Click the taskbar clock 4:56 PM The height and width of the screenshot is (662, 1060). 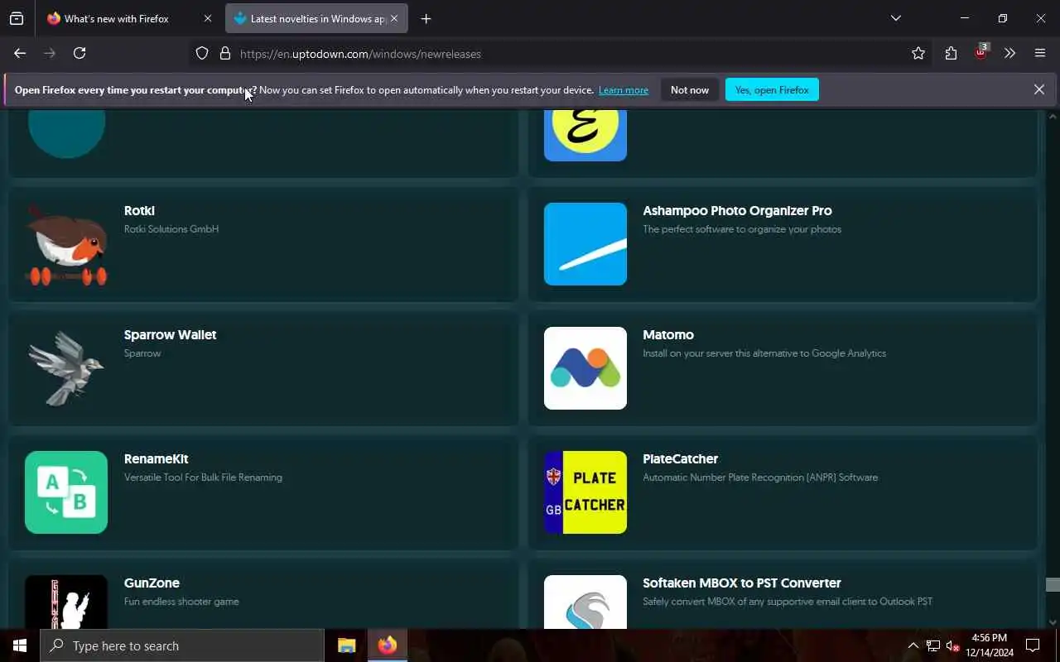tap(990, 645)
